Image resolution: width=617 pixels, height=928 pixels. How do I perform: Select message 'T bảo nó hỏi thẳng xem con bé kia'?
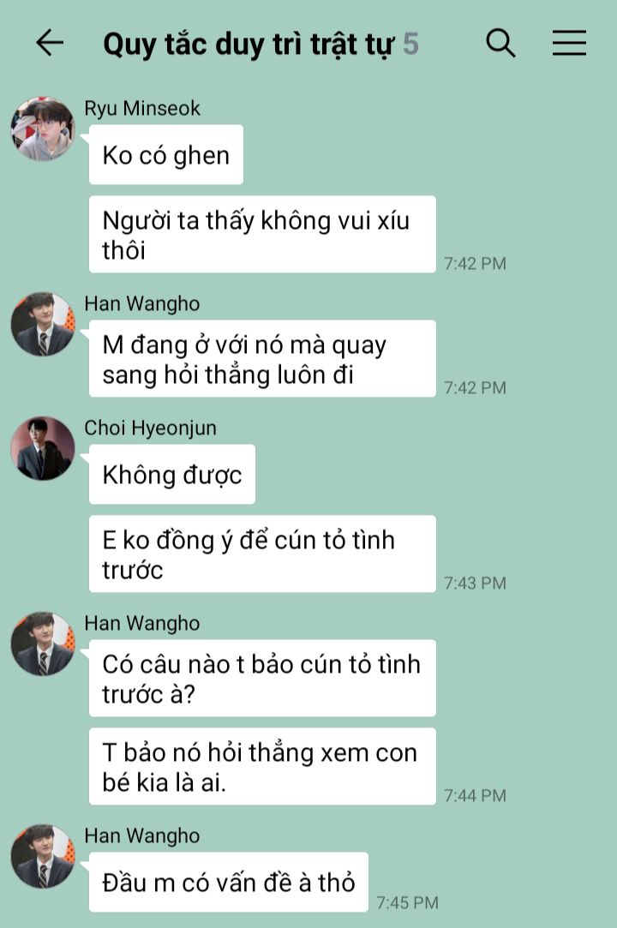coord(262,766)
